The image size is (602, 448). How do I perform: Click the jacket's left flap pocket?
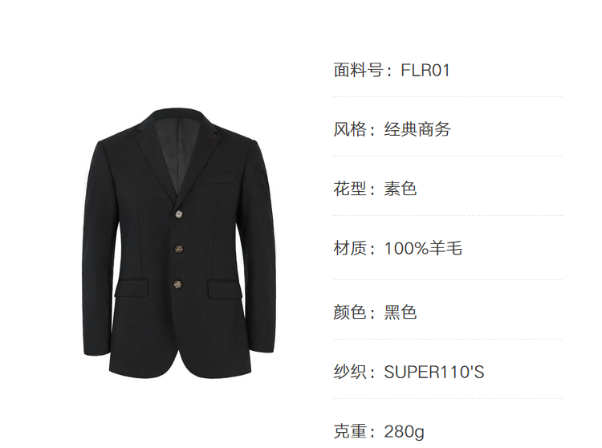pos(132,289)
